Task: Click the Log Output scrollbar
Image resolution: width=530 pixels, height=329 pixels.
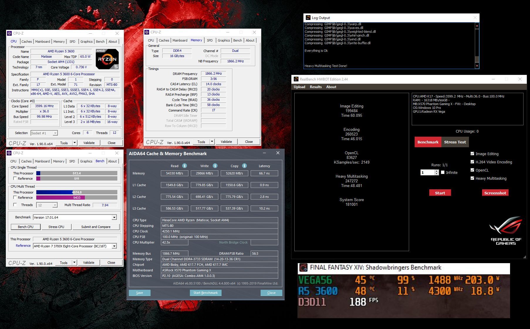Action: (x=477, y=46)
